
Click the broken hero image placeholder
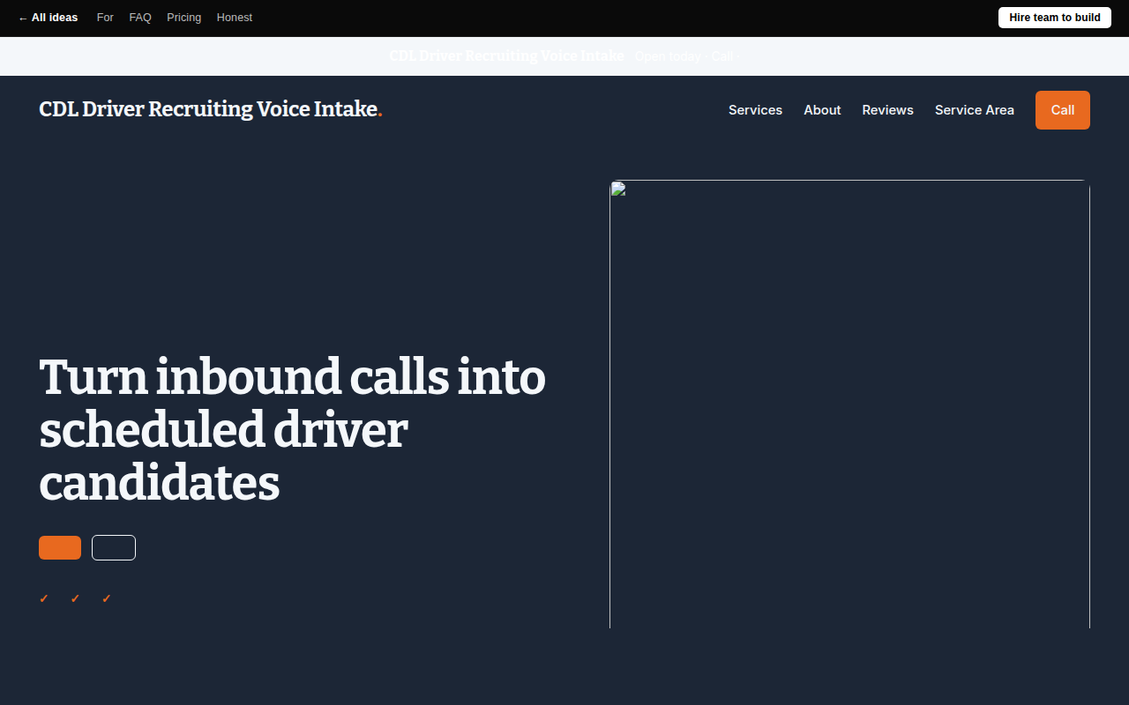[849, 404]
